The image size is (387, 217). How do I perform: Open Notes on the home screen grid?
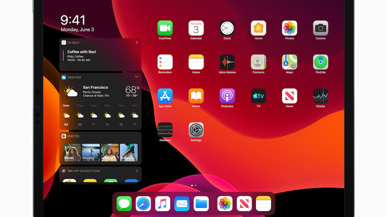196,62
